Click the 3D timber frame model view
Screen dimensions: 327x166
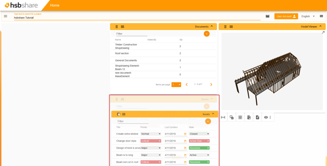point(272,71)
